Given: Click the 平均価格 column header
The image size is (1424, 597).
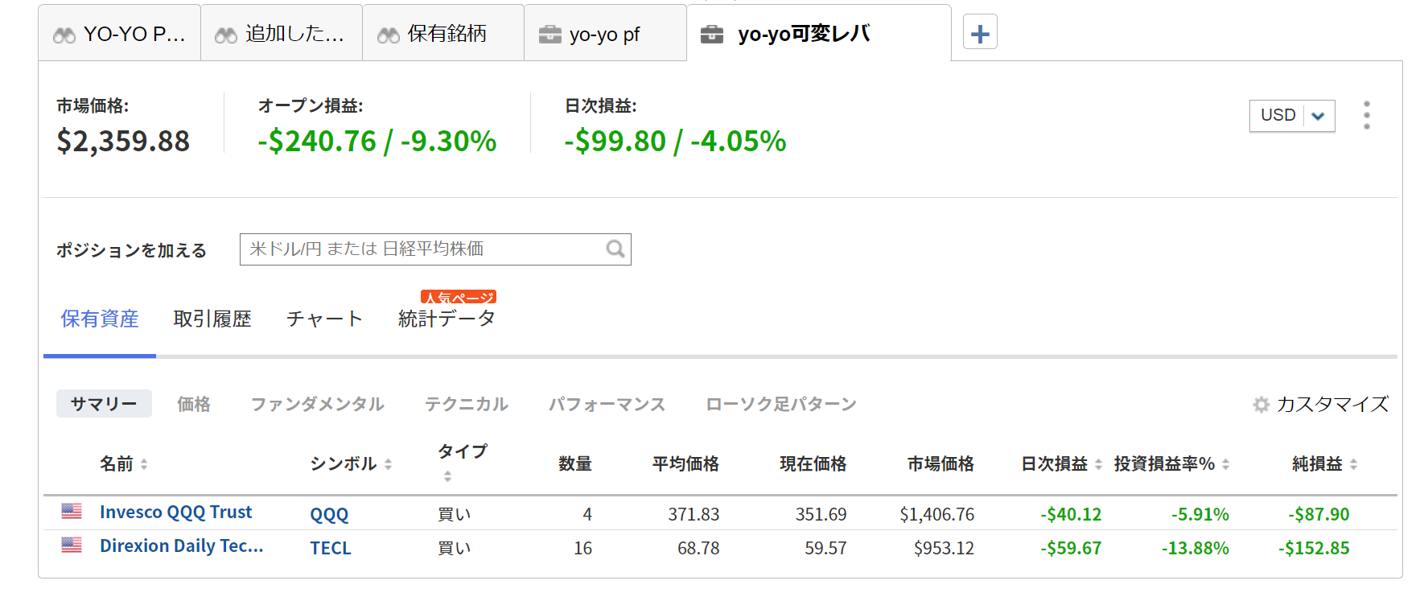Looking at the screenshot, I should click(685, 464).
